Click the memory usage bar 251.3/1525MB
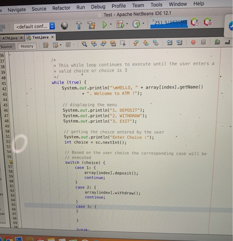233x241 pixels. (169, 23)
